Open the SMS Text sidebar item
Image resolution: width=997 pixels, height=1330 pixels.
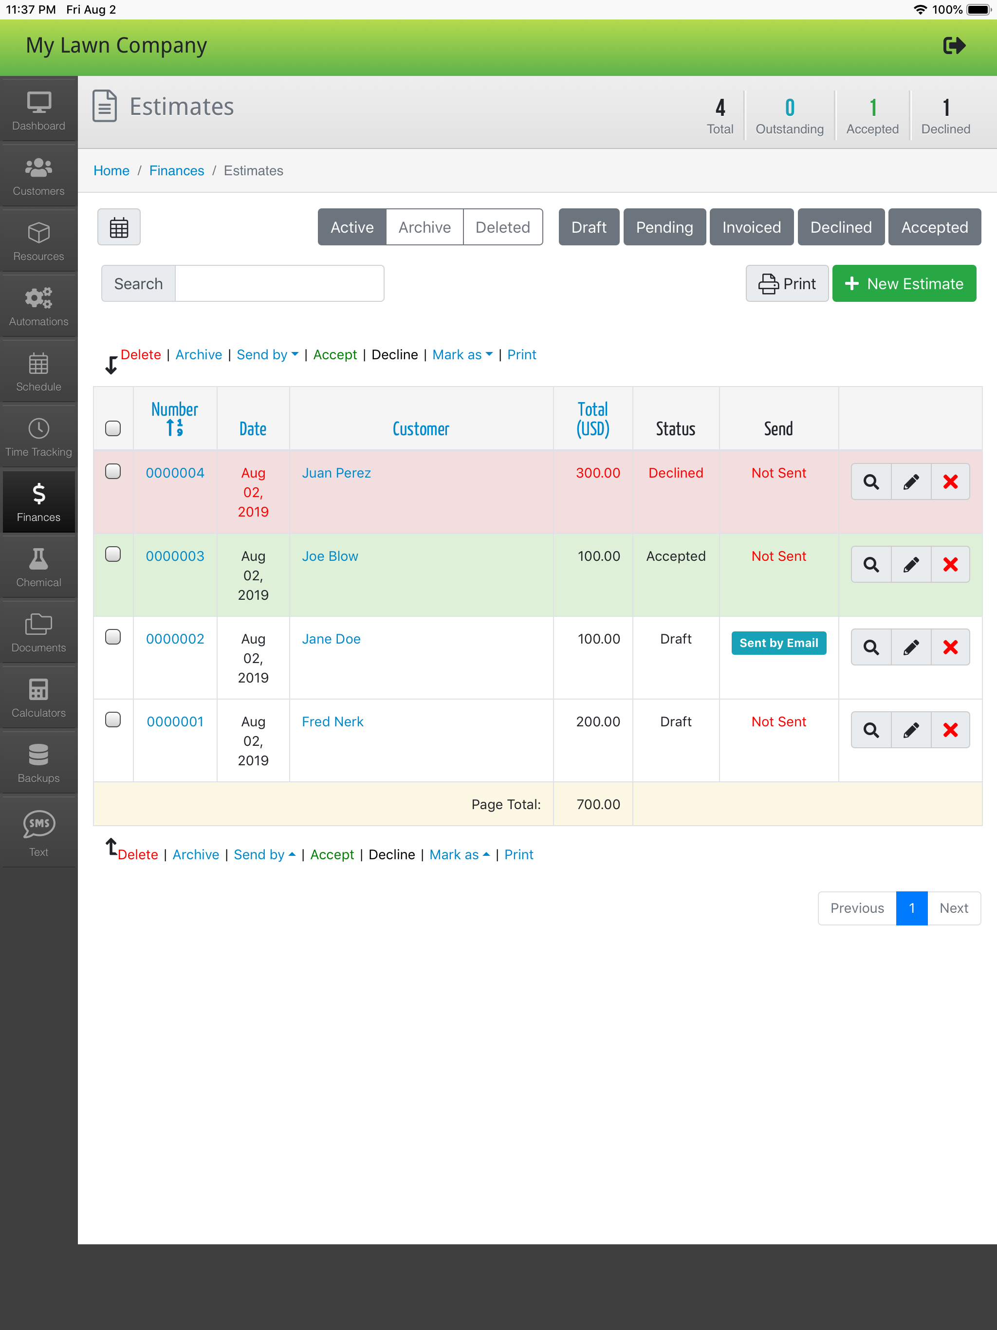(38, 833)
